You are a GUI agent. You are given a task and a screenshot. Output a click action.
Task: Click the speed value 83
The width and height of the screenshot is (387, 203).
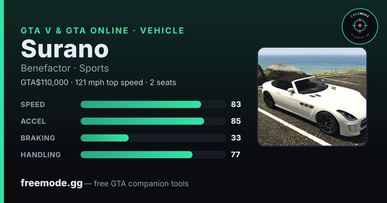click(236, 104)
